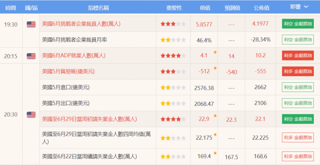
Task: Click published value -555
Action: point(260,71)
